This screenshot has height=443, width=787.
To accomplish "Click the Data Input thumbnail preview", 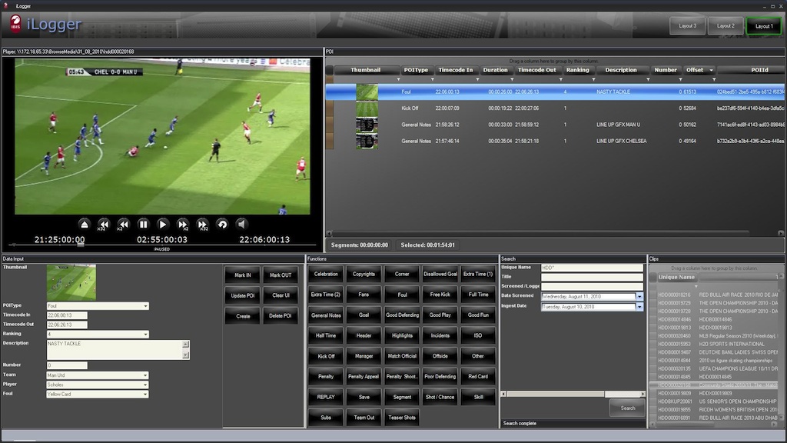I will (71, 282).
